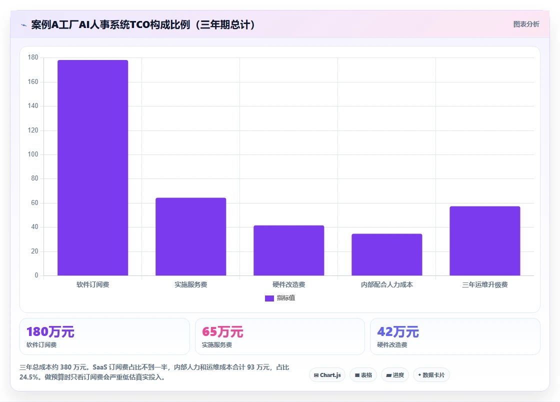
Task: Click the 内部配合人力成本 axis label
Action: [x=387, y=284]
